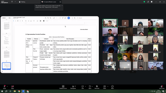The width and height of the screenshot is (166, 93).
Task: Expand the React options arrow
Action: (92, 86)
